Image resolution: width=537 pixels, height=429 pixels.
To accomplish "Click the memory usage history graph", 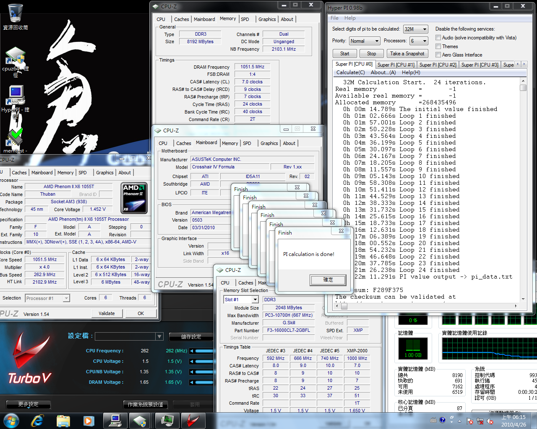I will 489,348.
